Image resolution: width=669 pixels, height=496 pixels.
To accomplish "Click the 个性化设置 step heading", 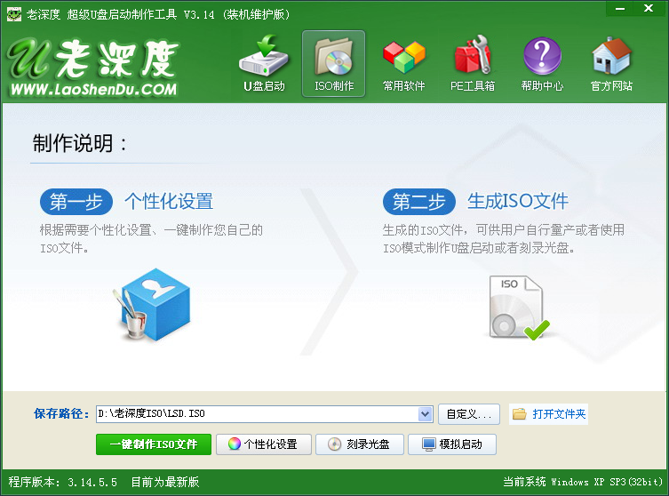I will pyautogui.click(x=169, y=202).
